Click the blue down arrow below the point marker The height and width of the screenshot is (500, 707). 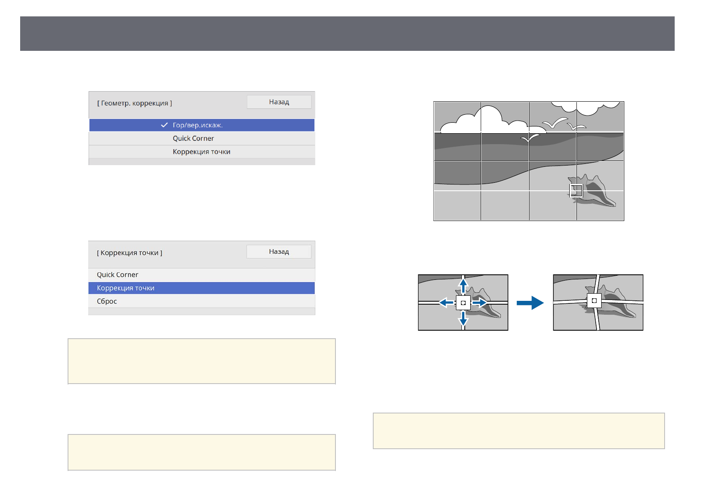[463, 320]
